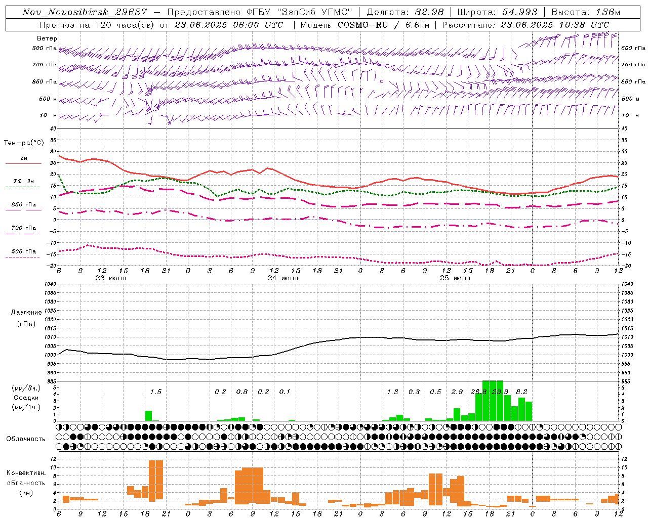Click "Прогноз на 120 часа(ов)" forecast text

[x=98, y=25]
